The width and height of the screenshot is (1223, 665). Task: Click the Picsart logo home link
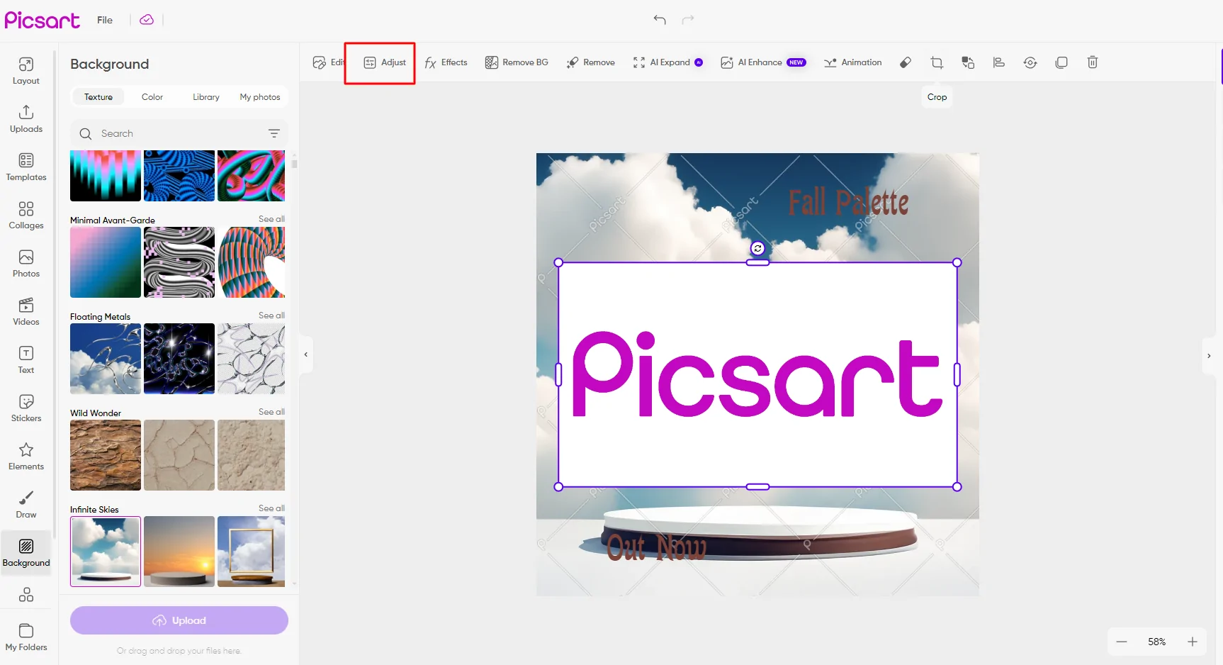coord(43,20)
